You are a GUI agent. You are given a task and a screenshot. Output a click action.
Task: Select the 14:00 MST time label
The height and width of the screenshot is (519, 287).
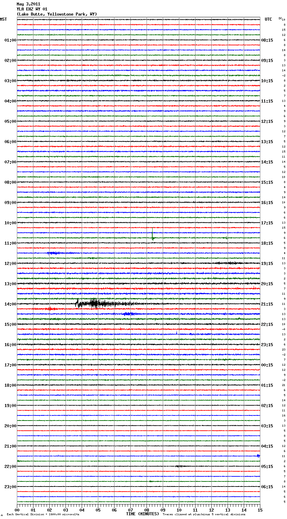click(x=10, y=304)
